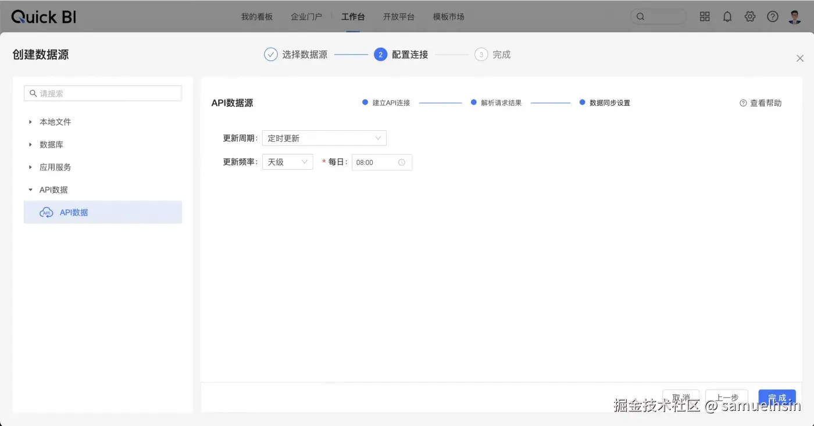Open the 企业门户 tab
The image size is (814, 426).
pyautogui.click(x=306, y=17)
